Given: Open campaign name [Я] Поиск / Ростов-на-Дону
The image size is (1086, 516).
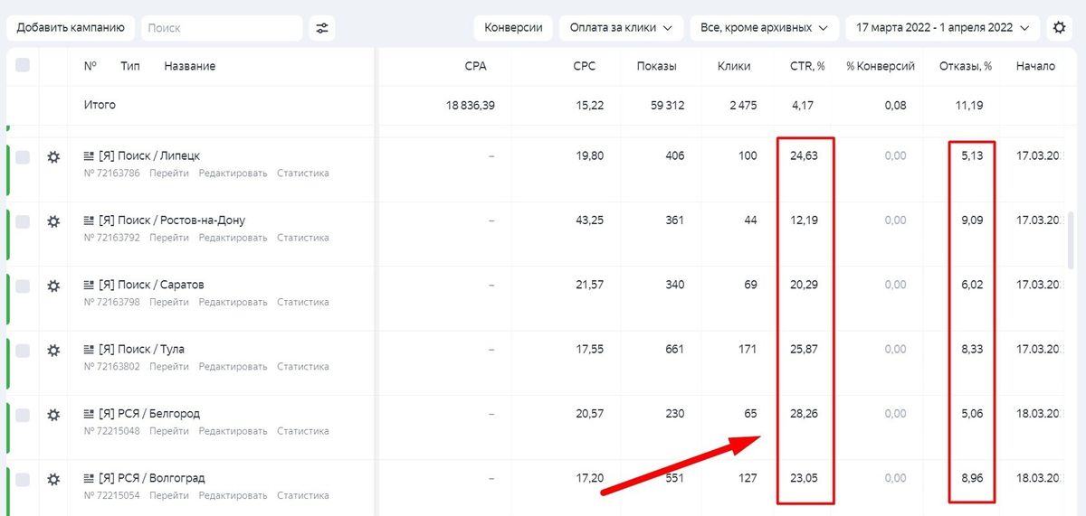Looking at the screenshot, I should point(172,220).
